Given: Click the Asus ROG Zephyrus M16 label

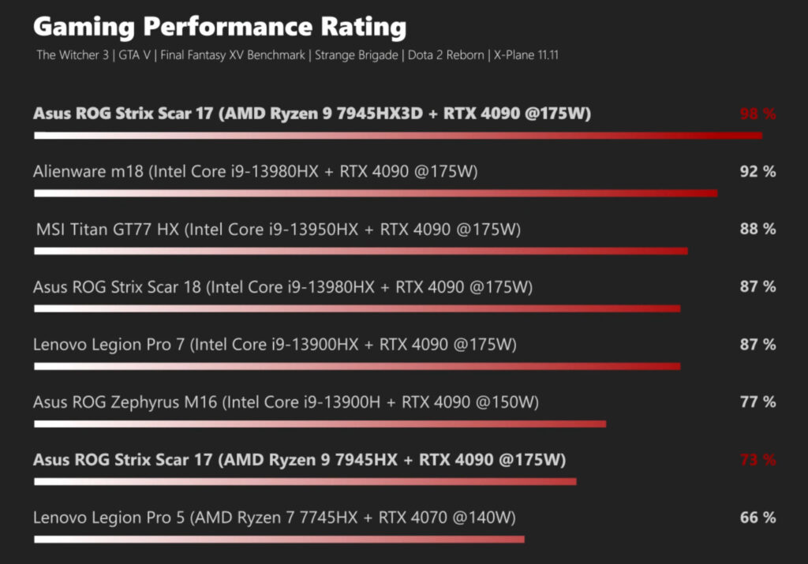Looking at the screenshot, I should (x=286, y=402).
